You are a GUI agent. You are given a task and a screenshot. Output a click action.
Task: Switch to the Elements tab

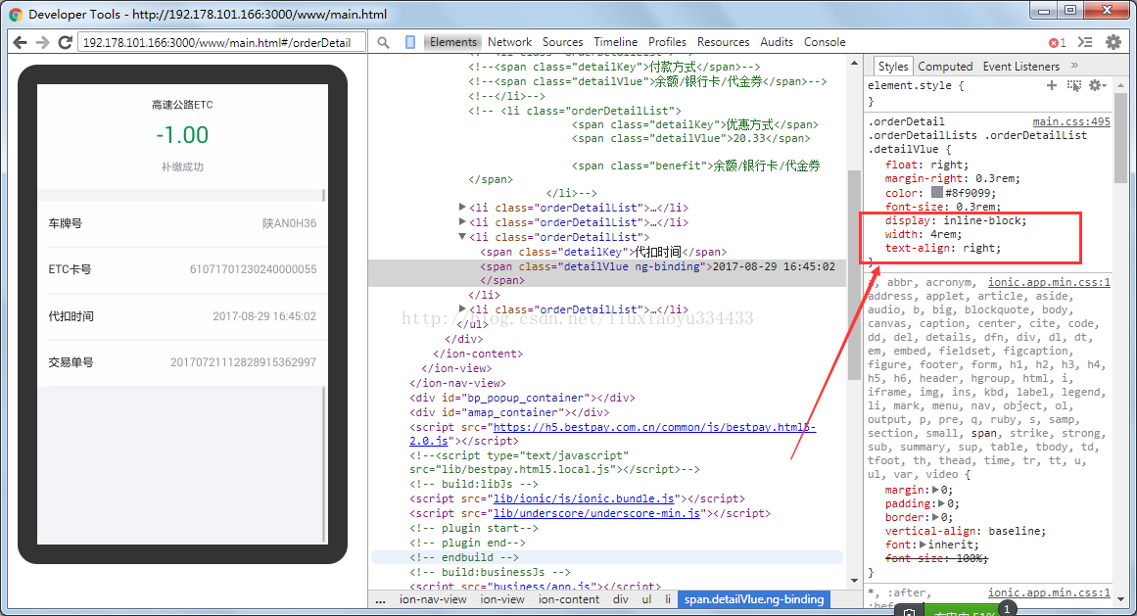coord(453,42)
